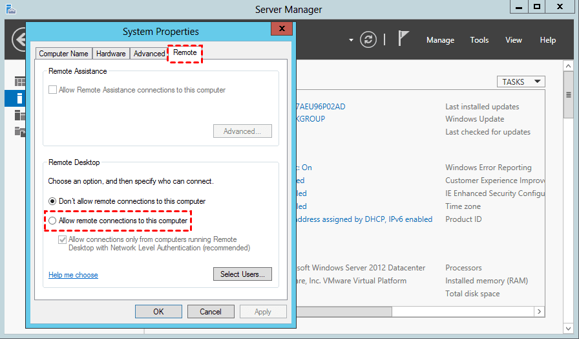Click the Server Manager back arrow
579x339 pixels.
(x=19, y=39)
